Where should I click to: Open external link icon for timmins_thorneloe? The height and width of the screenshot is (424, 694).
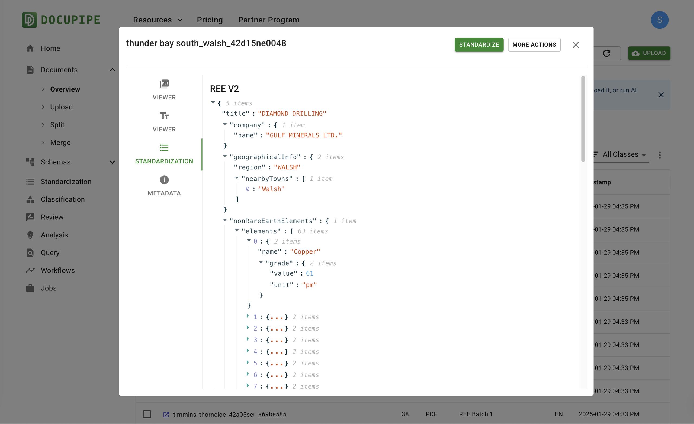pyautogui.click(x=166, y=415)
